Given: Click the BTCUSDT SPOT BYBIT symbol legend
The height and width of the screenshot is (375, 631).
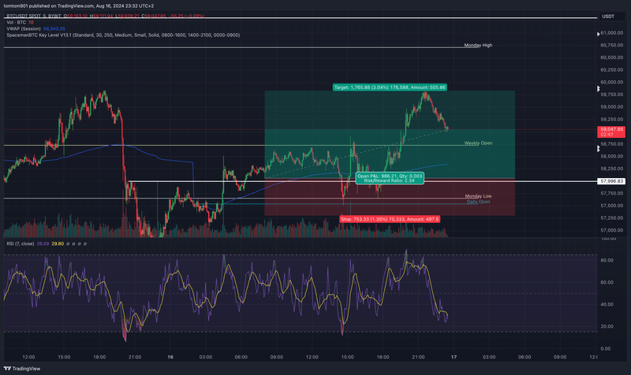Looking at the screenshot, I should pos(34,16).
